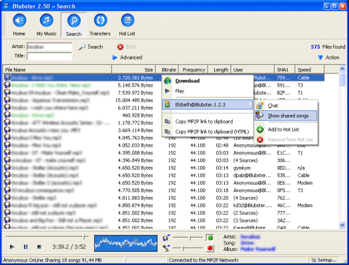The image size is (349, 265).
Task: Sort by the Bitrate column header
Action: 167,69
